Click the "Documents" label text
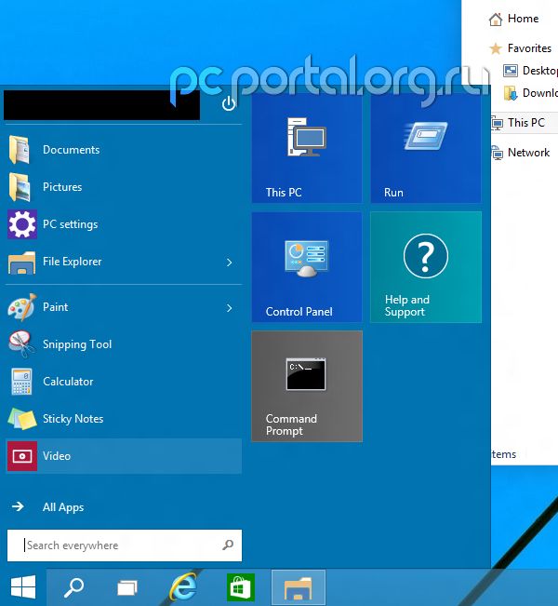 [x=71, y=150]
